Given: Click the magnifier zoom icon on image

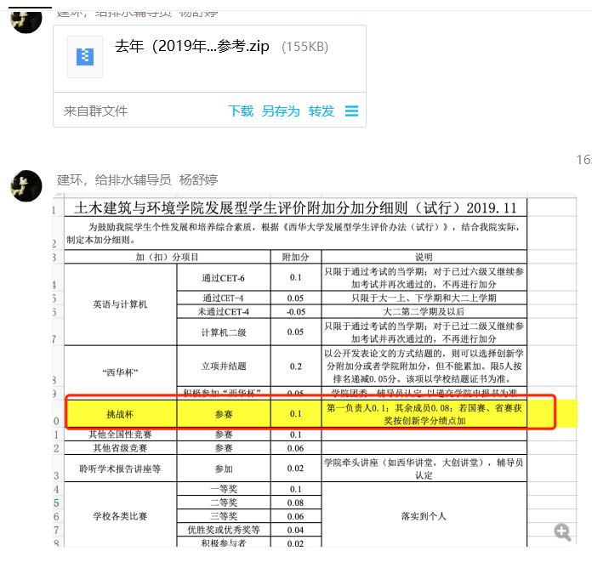Looking at the screenshot, I should 562,532.
